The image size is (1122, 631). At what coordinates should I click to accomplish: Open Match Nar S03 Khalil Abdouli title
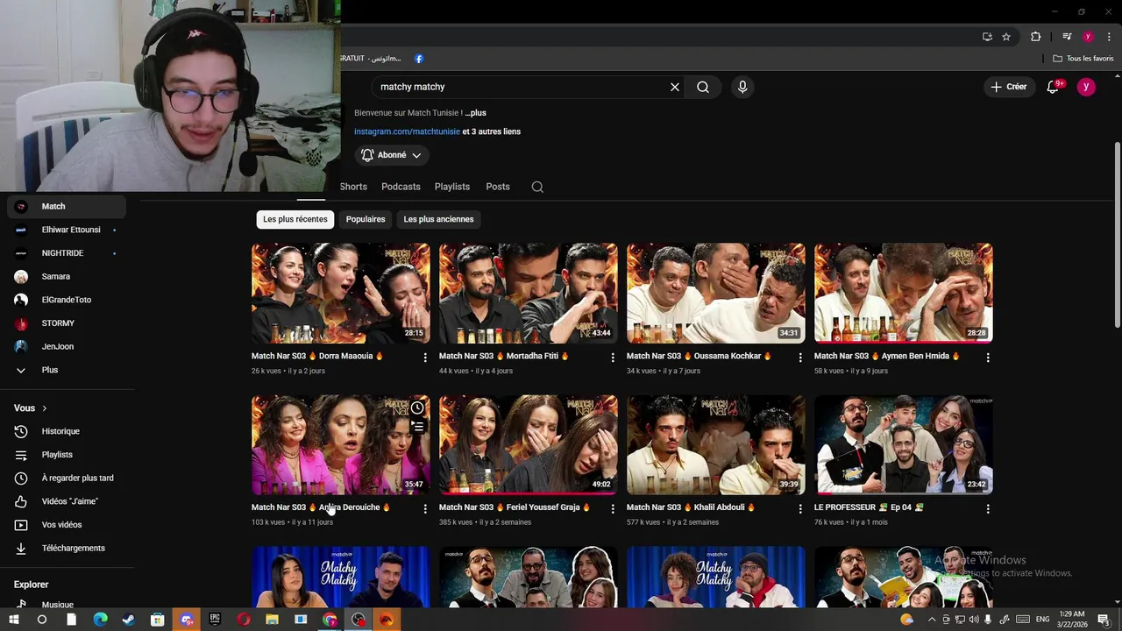pyautogui.click(x=691, y=507)
